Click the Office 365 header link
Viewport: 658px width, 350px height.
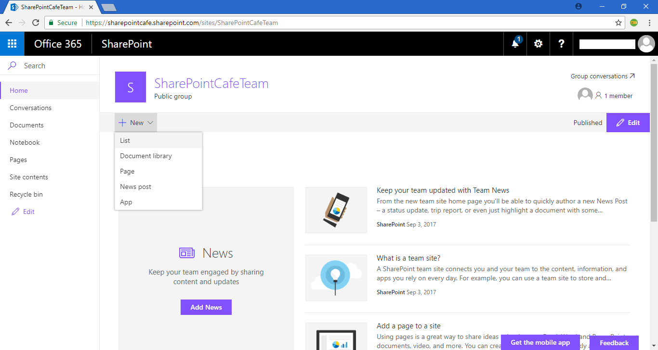58,44
